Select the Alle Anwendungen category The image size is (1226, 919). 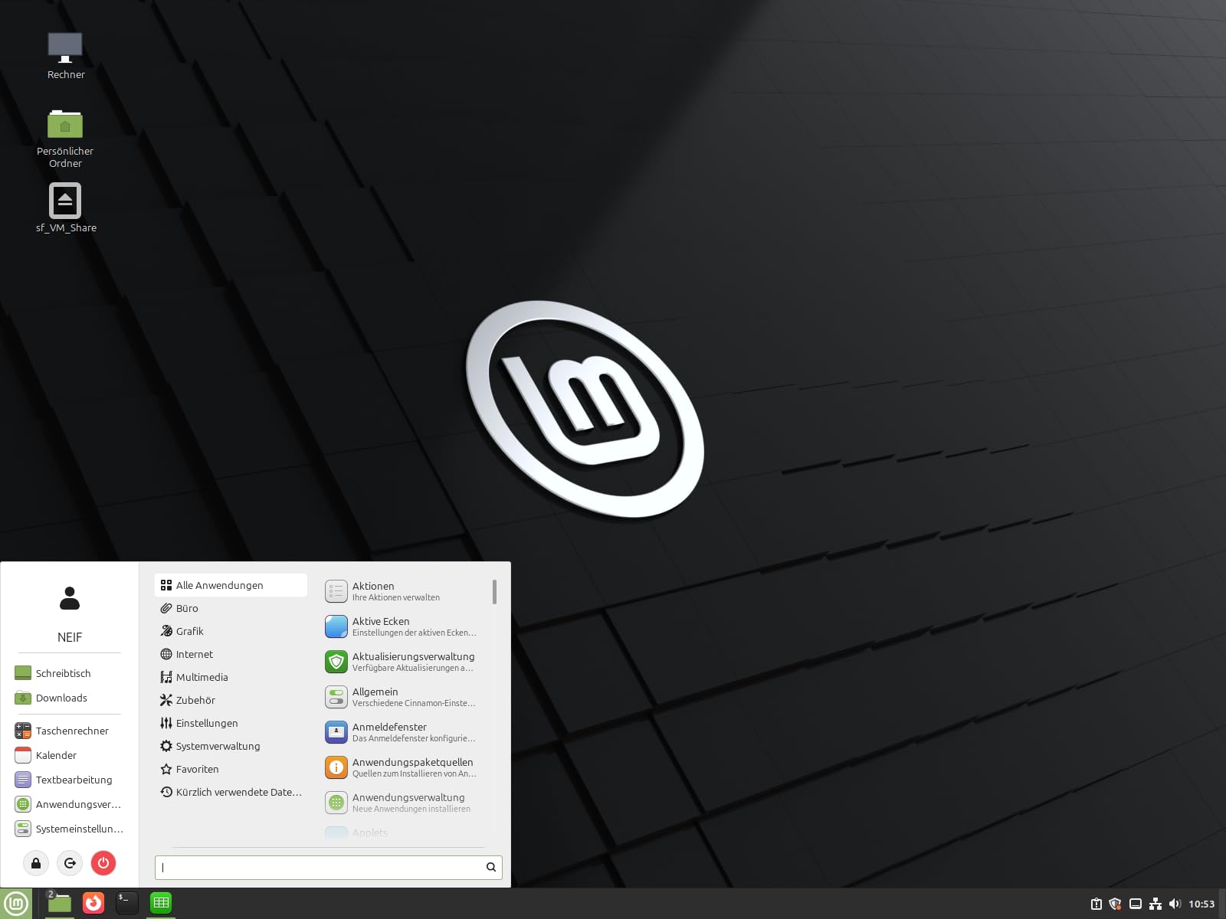(x=231, y=585)
